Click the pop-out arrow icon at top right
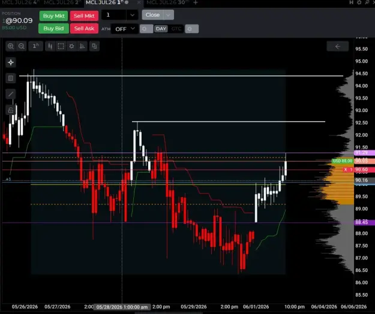 [x=367, y=2]
